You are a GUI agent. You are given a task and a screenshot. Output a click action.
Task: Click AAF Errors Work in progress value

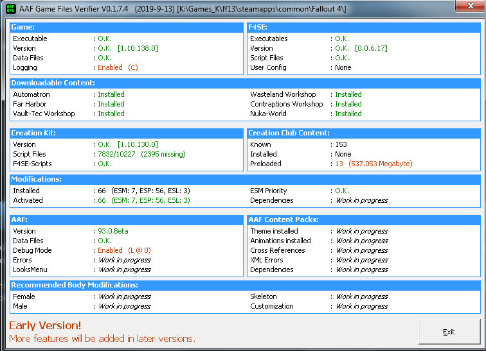click(x=125, y=260)
